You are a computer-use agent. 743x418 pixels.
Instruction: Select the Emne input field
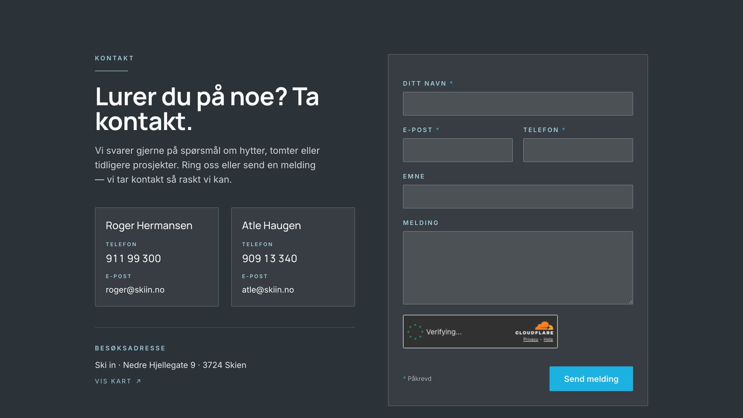pyautogui.click(x=518, y=196)
